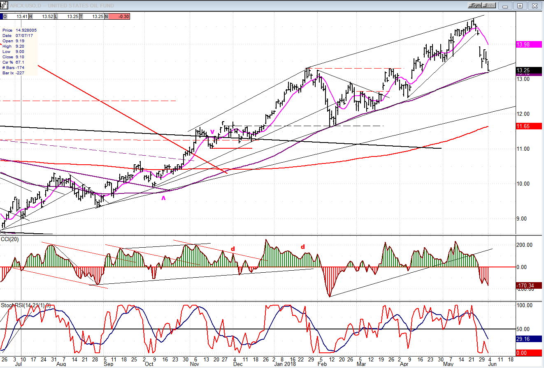Click the magenta V marker near November
The width and height of the screenshot is (544, 368).
[x=212, y=132]
